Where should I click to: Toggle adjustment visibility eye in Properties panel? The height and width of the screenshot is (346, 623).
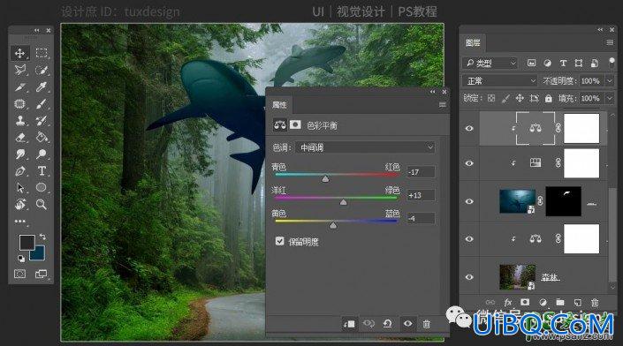click(407, 324)
